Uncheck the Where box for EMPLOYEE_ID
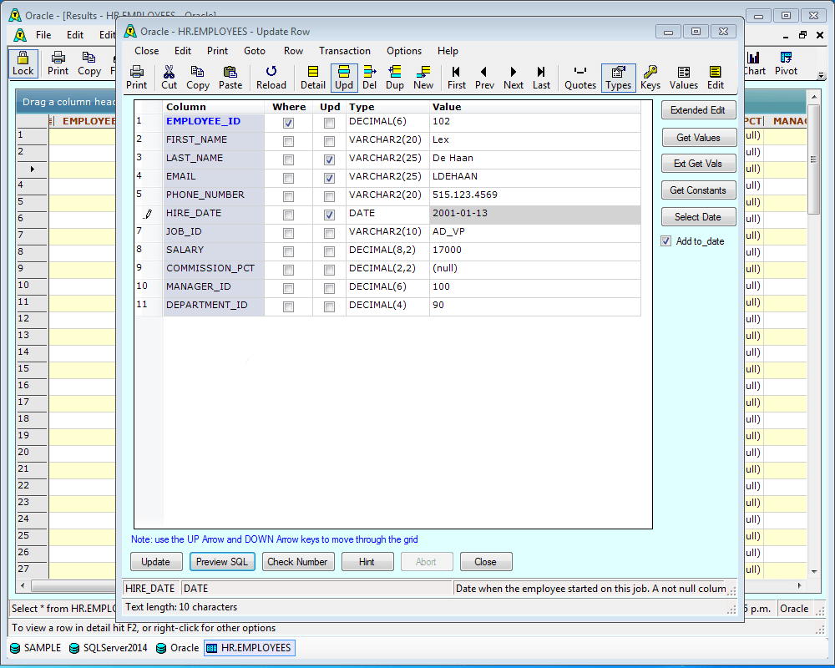 (x=288, y=123)
